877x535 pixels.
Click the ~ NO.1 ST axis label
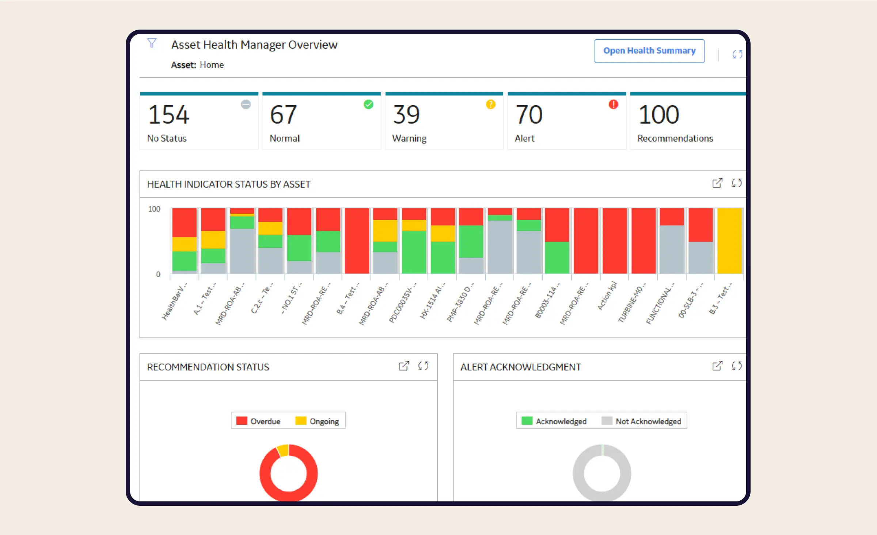292,298
